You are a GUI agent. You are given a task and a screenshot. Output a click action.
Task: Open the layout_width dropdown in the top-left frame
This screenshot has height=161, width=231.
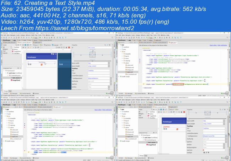point(109,63)
